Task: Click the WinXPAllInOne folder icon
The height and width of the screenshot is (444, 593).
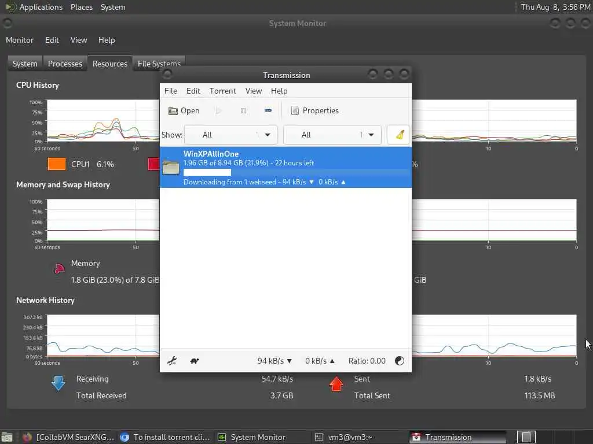Action: coord(171,167)
